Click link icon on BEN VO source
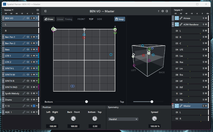 coord(24,18)
